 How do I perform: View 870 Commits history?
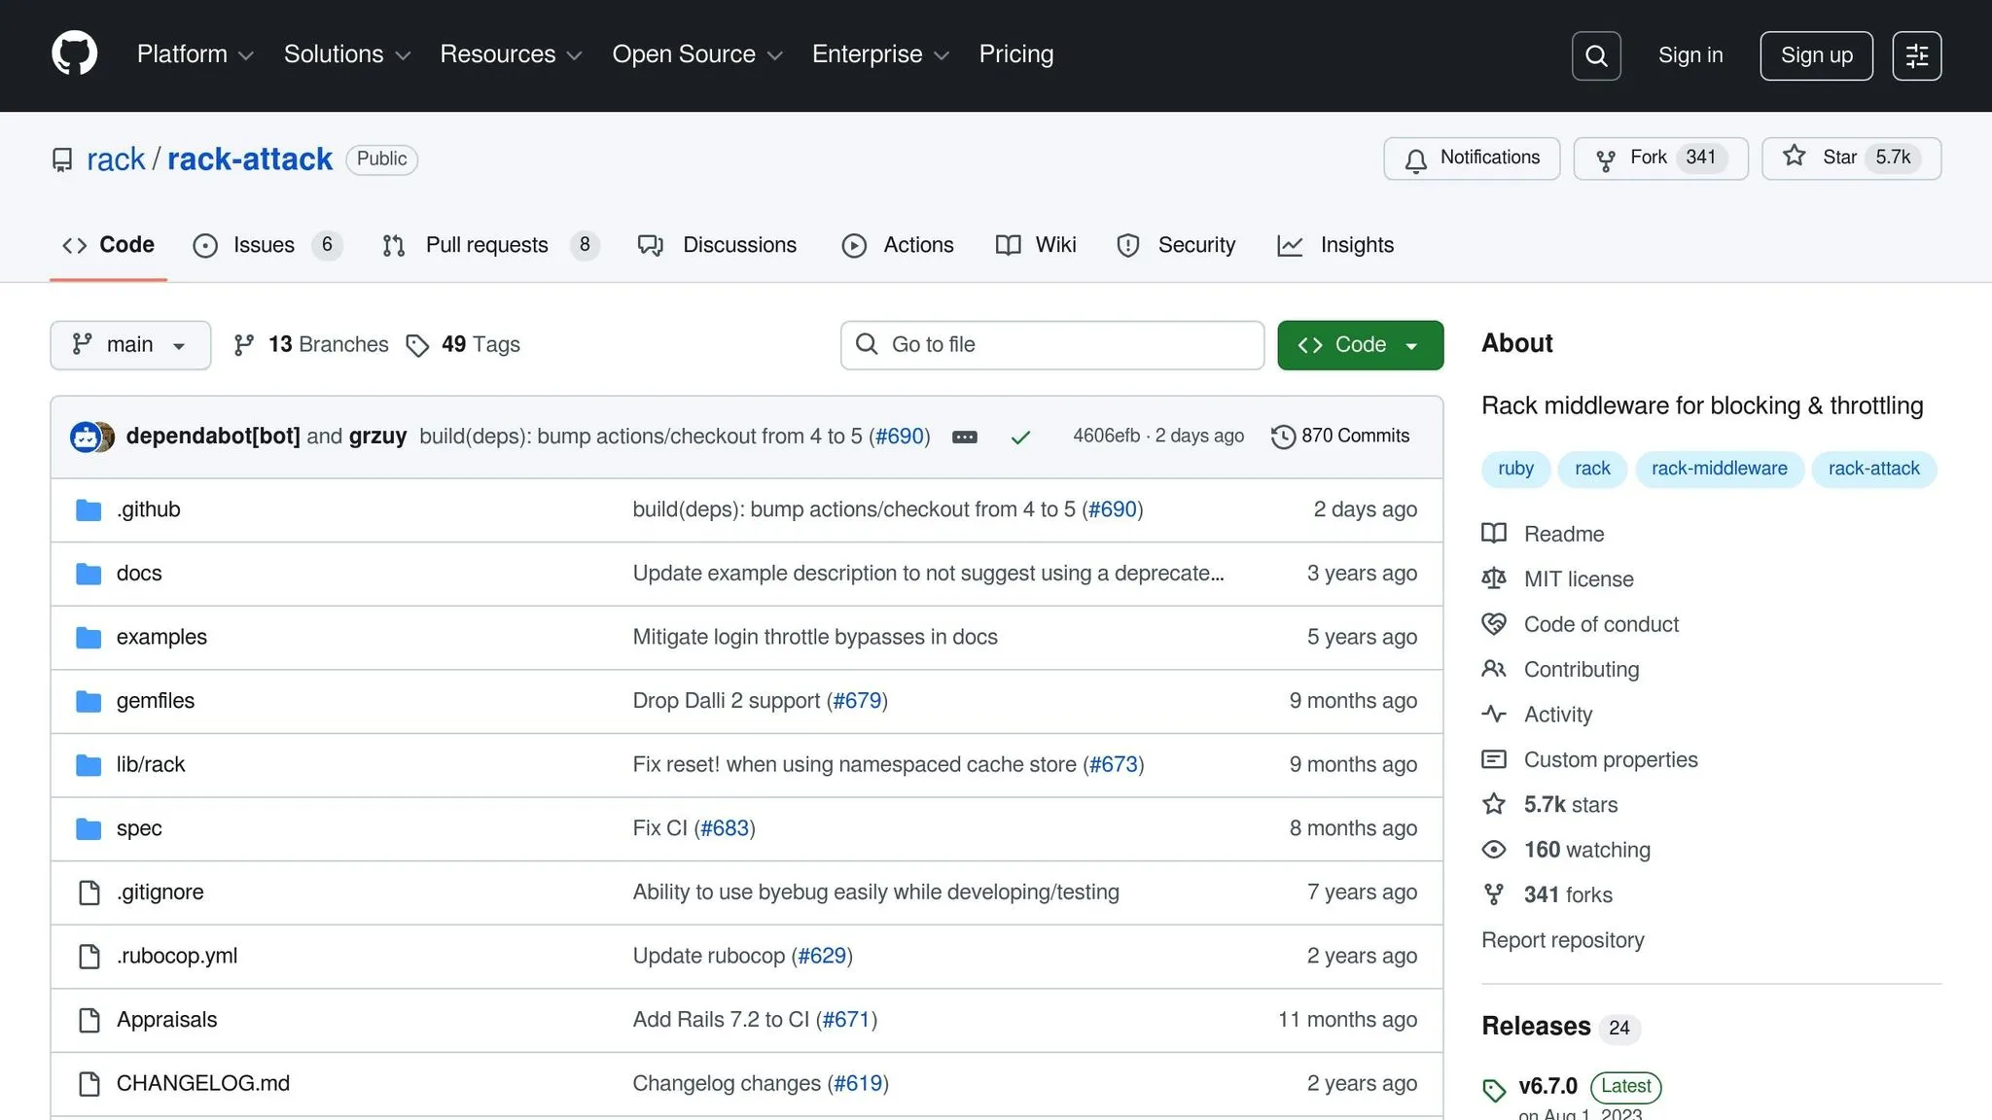tap(1340, 437)
